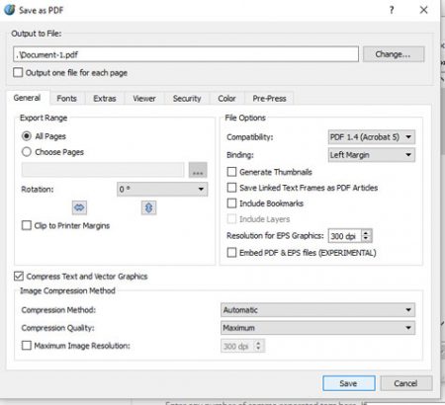Image resolution: width=445 pixels, height=405 pixels.
Task: Increase EPS Graphics resolution with spinner
Action: point(366,232)
